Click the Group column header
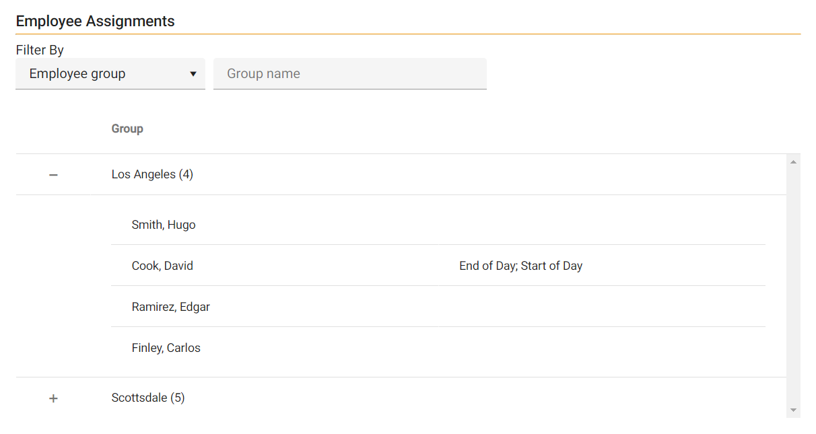 point(127,129)
